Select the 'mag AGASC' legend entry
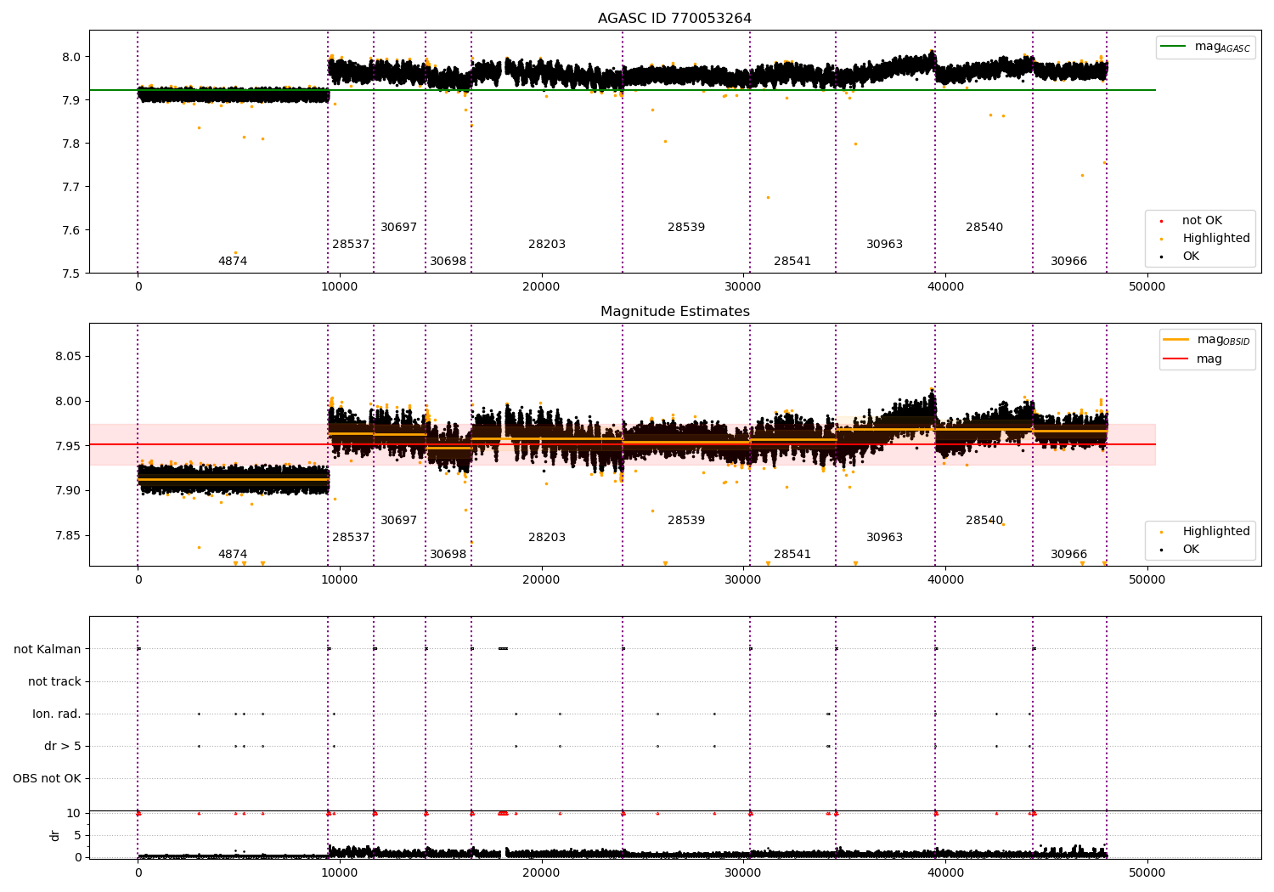This screenshot has height=892, width=1274. click(1205, 47)
